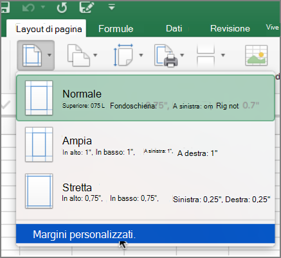
Task: Click the 'A destra: 1"' text under Ampia
Action: (197, 153)
